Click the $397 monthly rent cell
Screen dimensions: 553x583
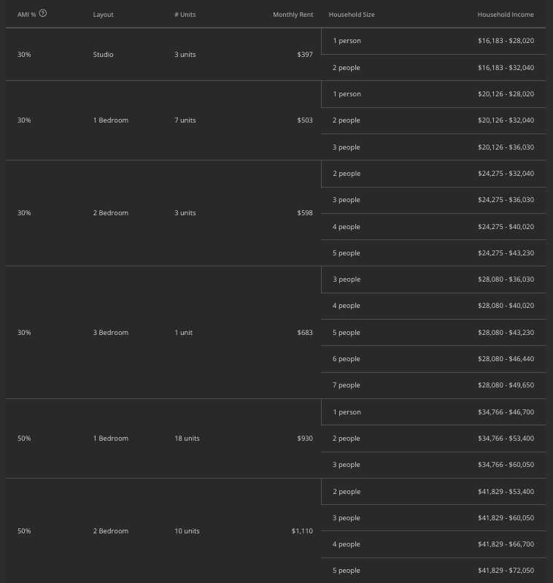[305, 55]
